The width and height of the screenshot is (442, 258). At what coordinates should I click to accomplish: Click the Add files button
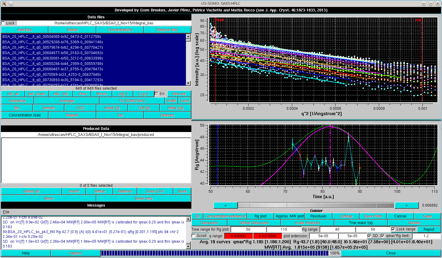click(25, 30)
